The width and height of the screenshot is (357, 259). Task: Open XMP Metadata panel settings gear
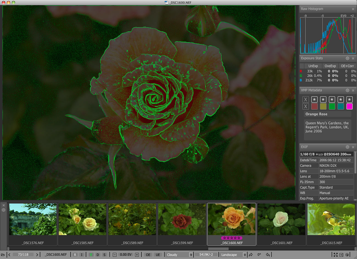347,90
